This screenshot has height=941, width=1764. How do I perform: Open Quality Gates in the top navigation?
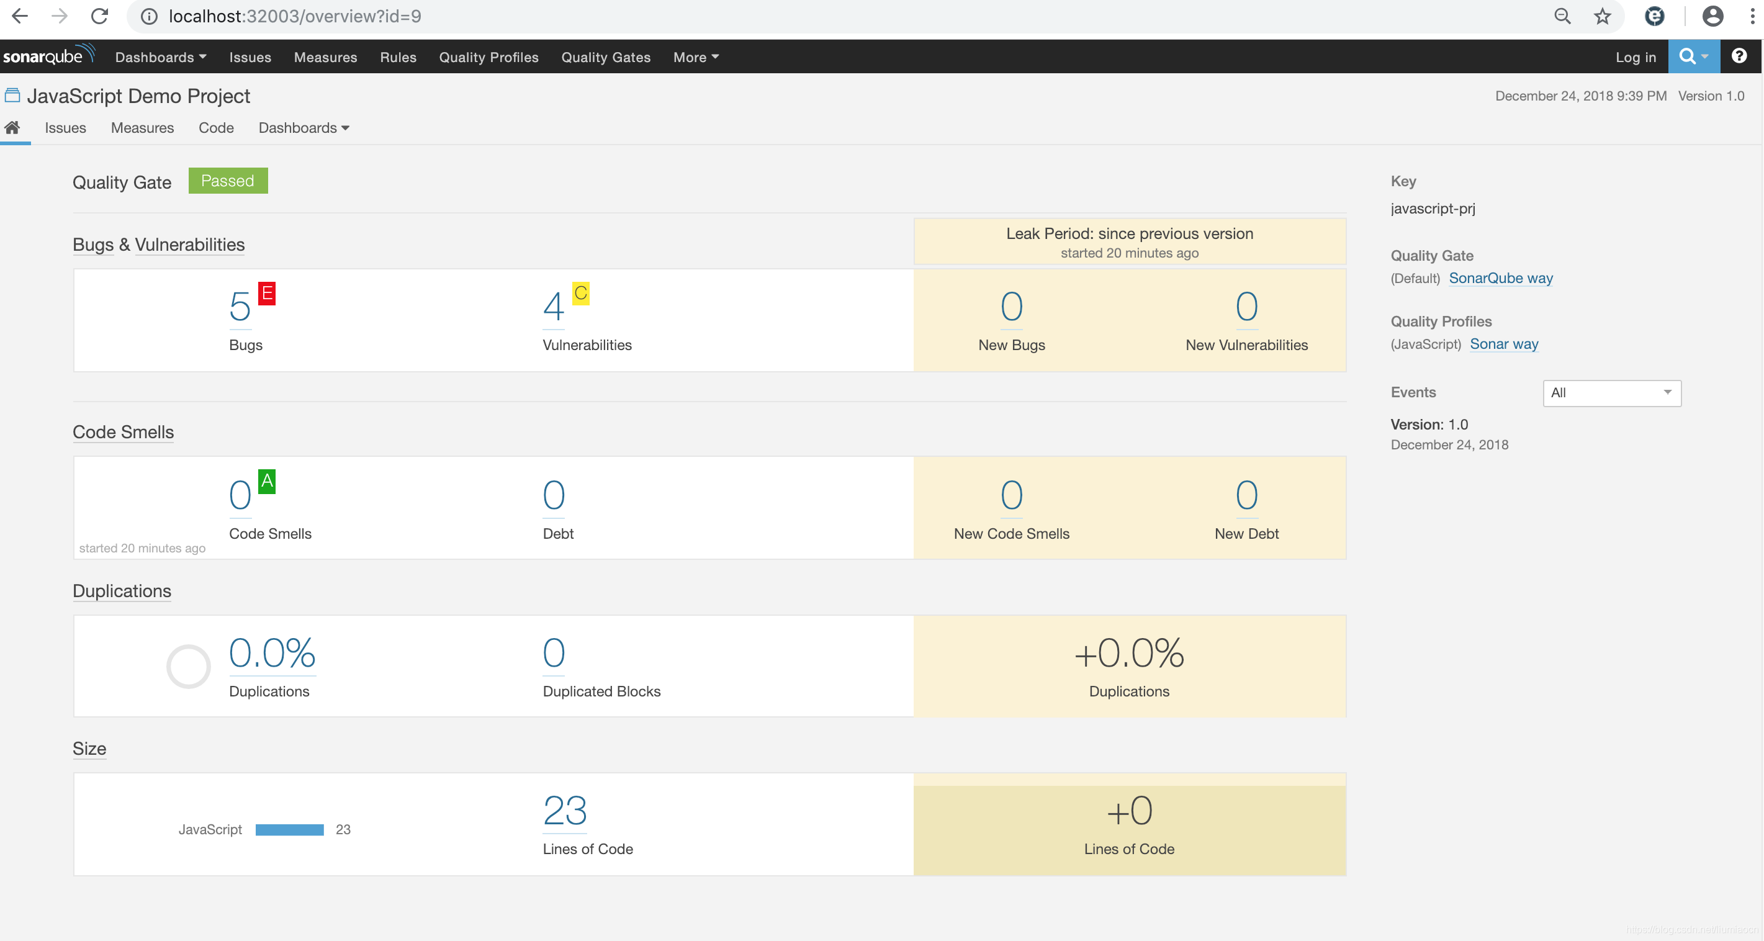pos(605,57)
